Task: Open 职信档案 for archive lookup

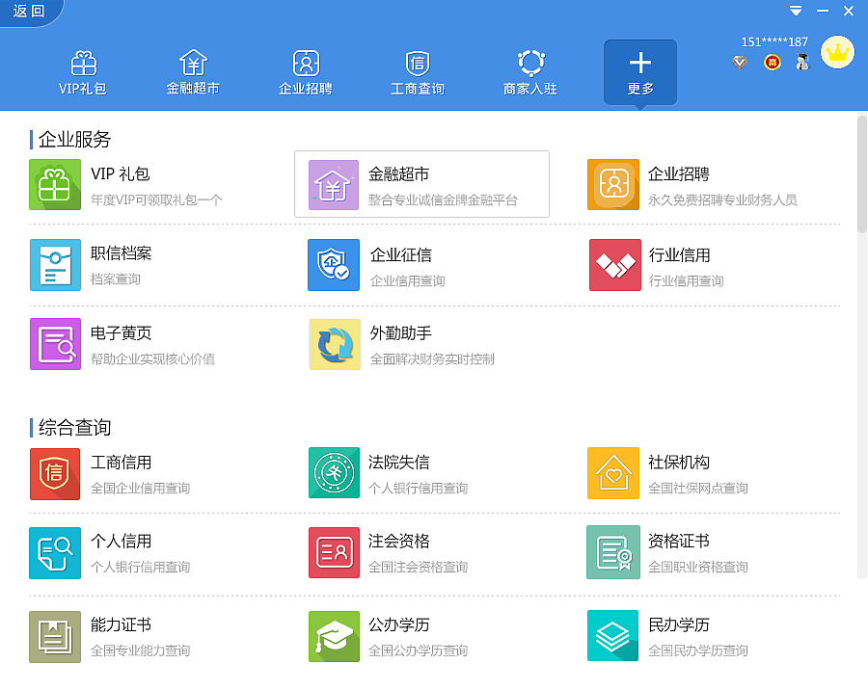Action: [x=55, y=264]
